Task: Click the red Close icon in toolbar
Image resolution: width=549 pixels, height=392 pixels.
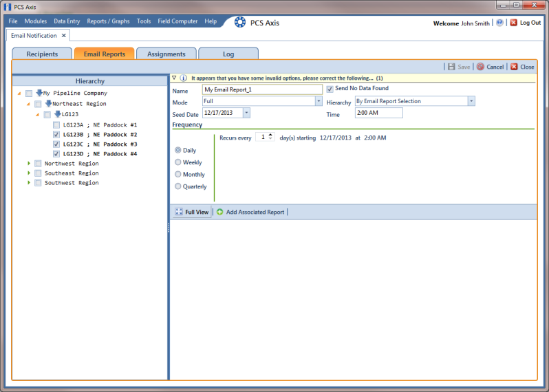Action: (514, 67)
